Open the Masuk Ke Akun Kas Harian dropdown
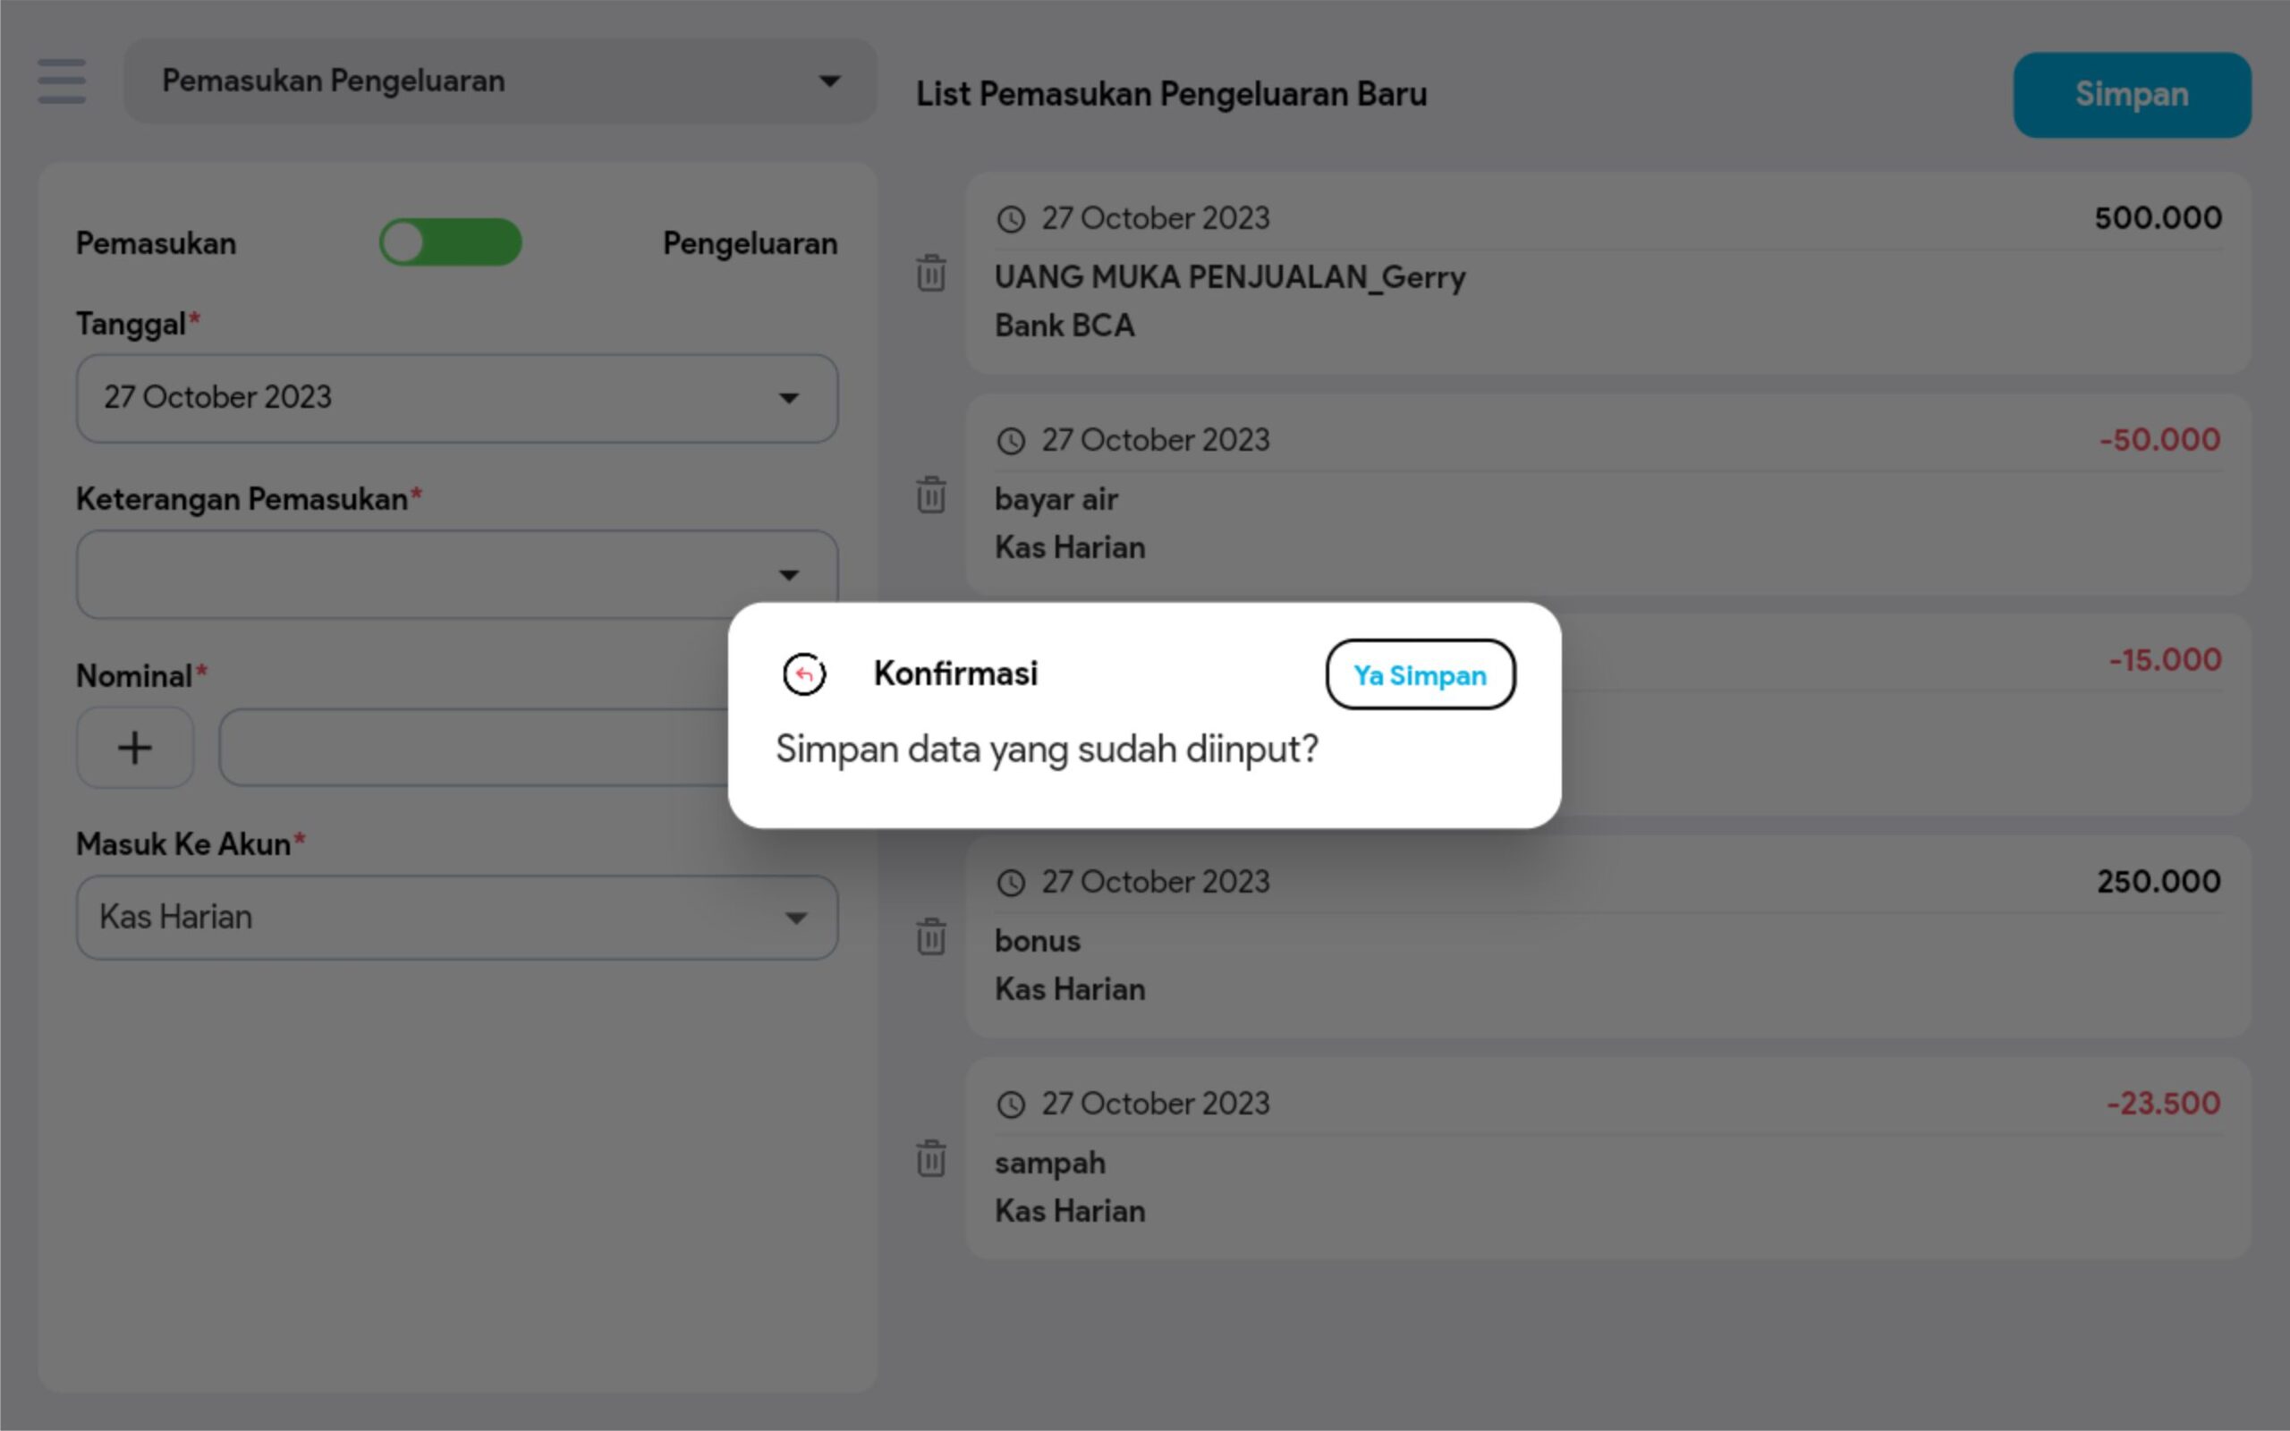Screen dimensions: 2290x1431 (456, 917)
